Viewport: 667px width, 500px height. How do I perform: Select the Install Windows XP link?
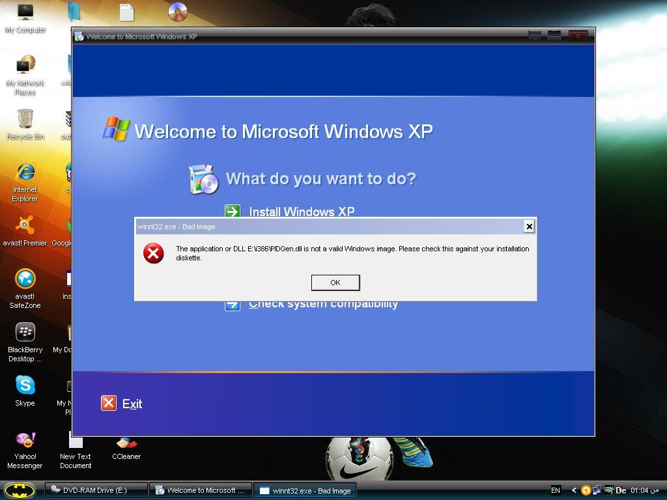[302, 212]
